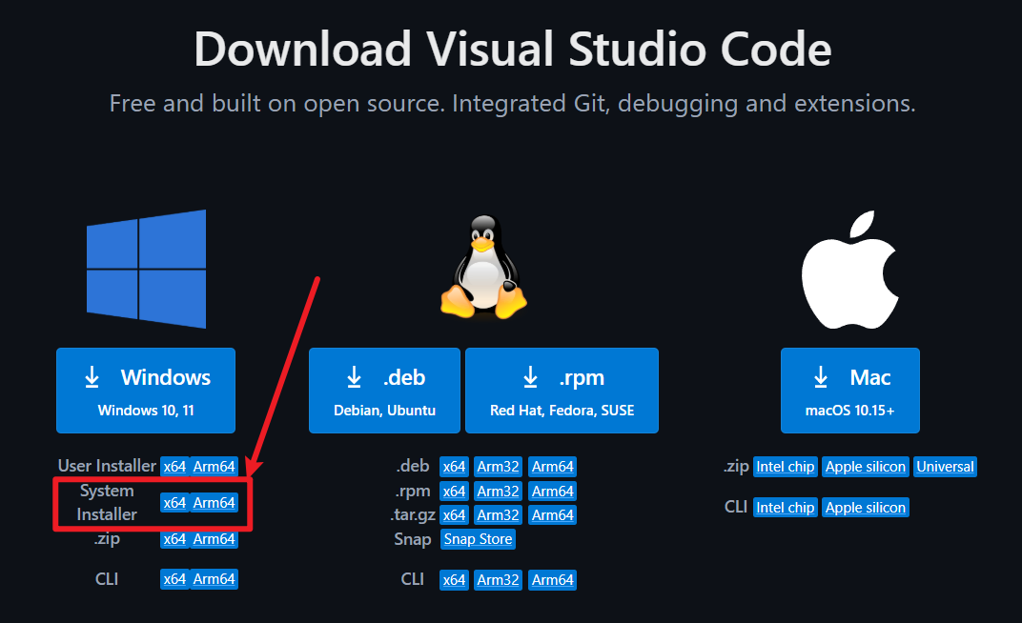The width and height of the screenshot is (1022, 623).
Task: Get Linux .tar.gz Arm64 archive
Action: [553, 515]
